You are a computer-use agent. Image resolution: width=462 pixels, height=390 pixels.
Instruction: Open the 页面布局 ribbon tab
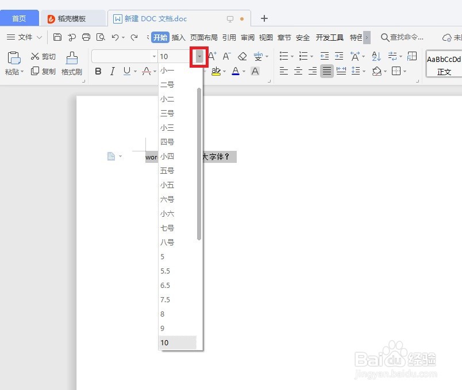pos(204,37)
